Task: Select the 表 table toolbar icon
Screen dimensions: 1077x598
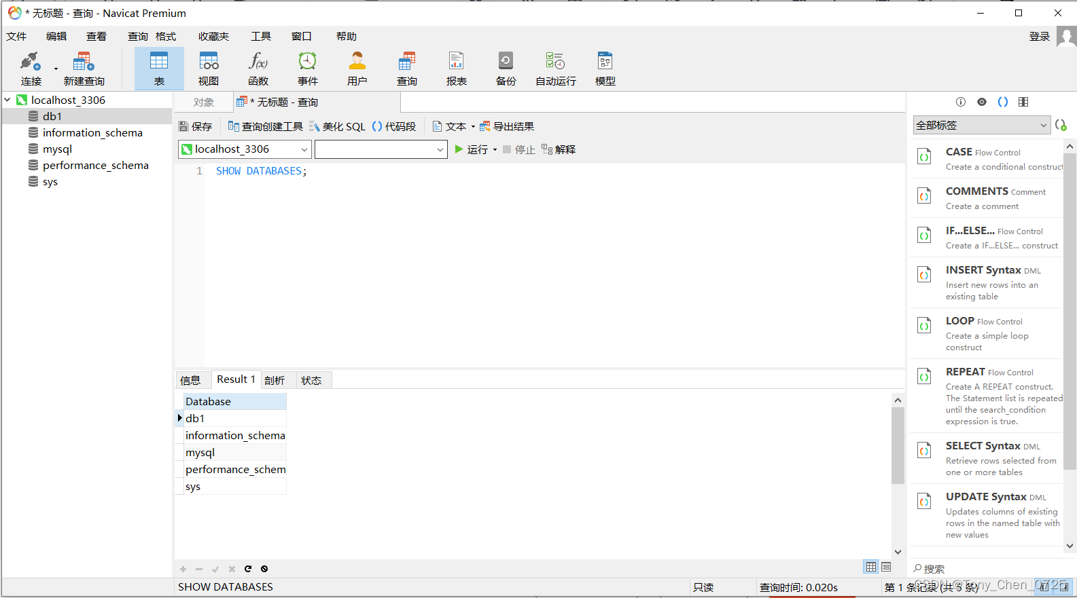Action: coord(159,69)
